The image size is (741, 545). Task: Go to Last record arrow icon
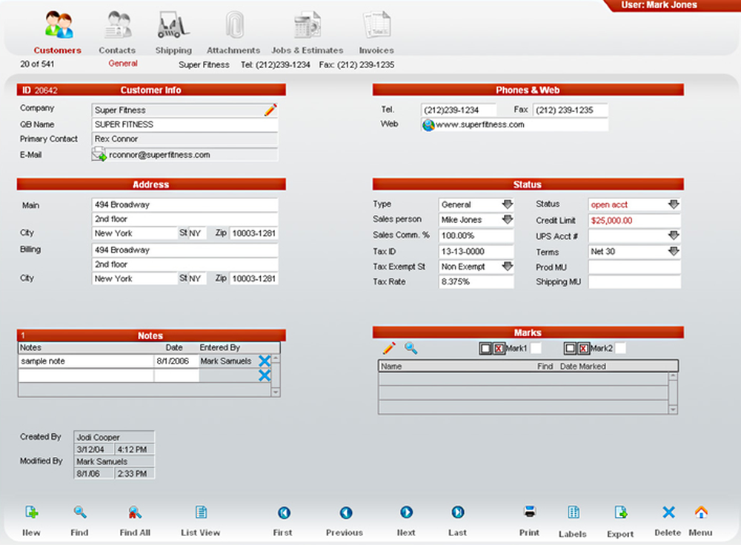click(x=457, y=512)
